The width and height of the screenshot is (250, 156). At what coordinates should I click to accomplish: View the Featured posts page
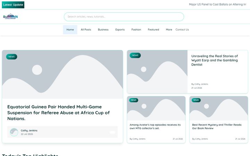click(153, 29)
